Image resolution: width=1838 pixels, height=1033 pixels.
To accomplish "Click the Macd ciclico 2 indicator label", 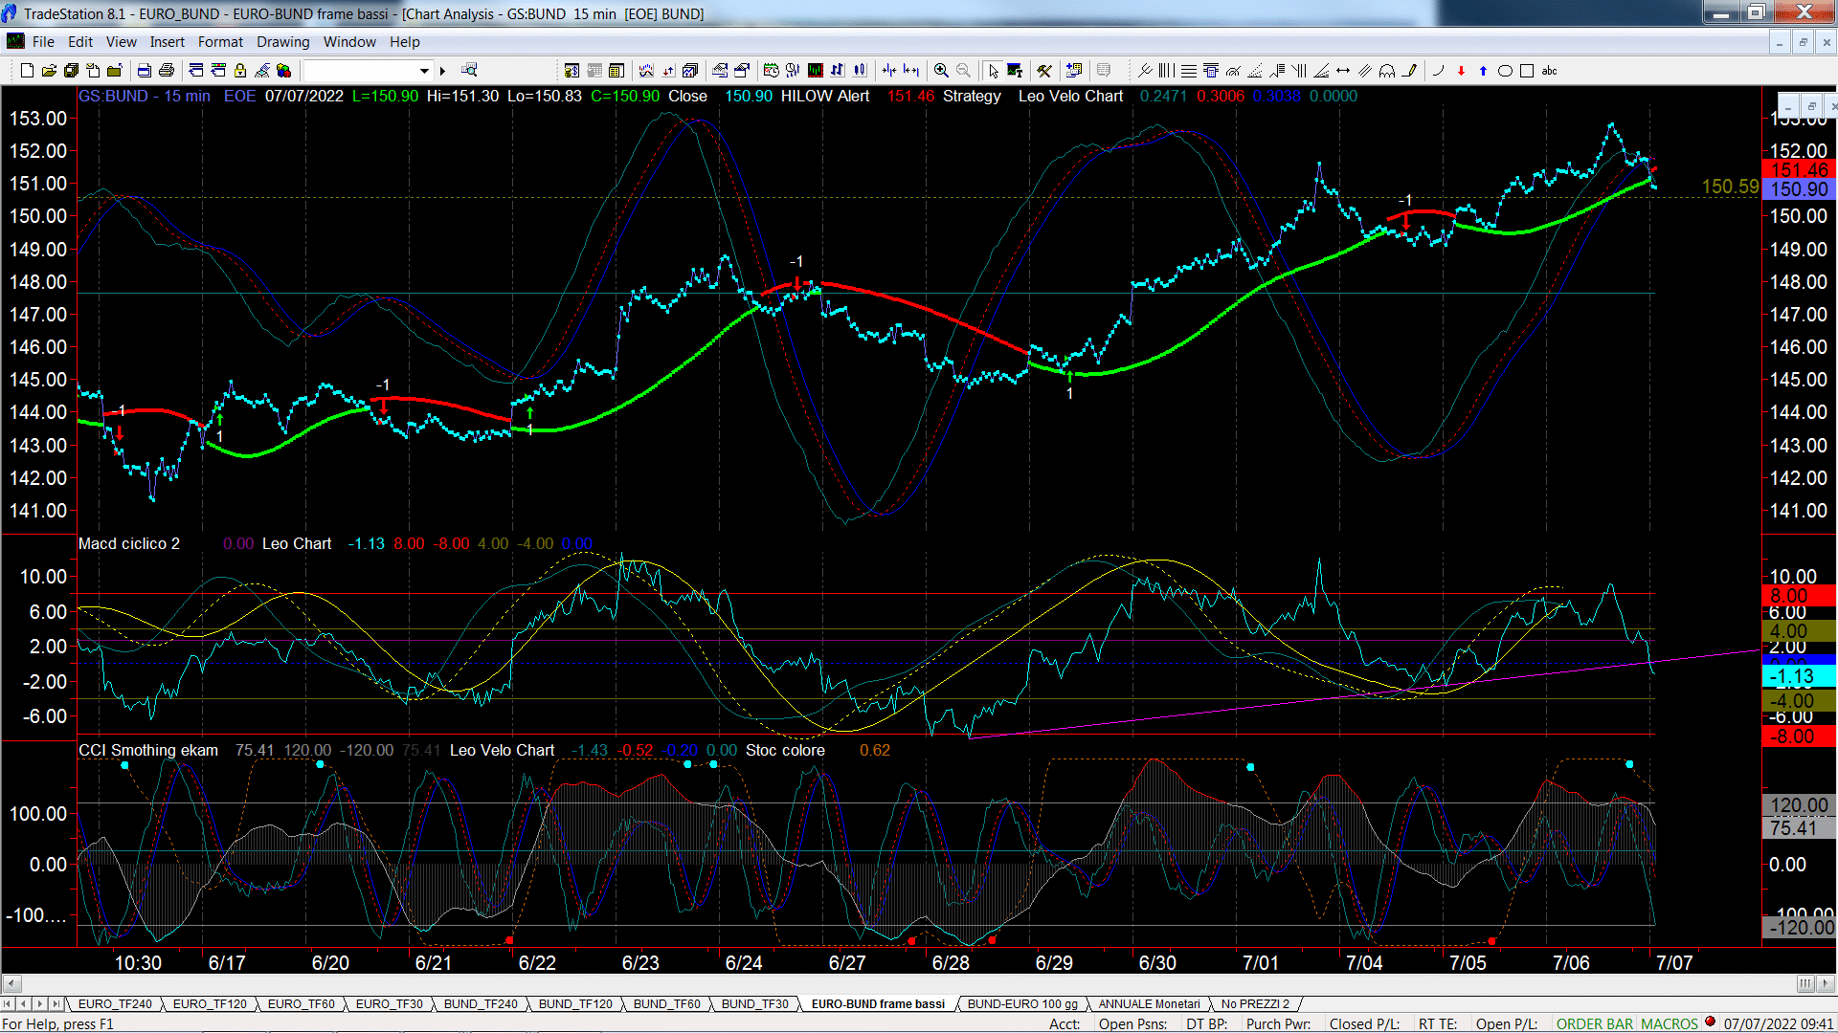I will pyautogui.click(x=129, y=543).
